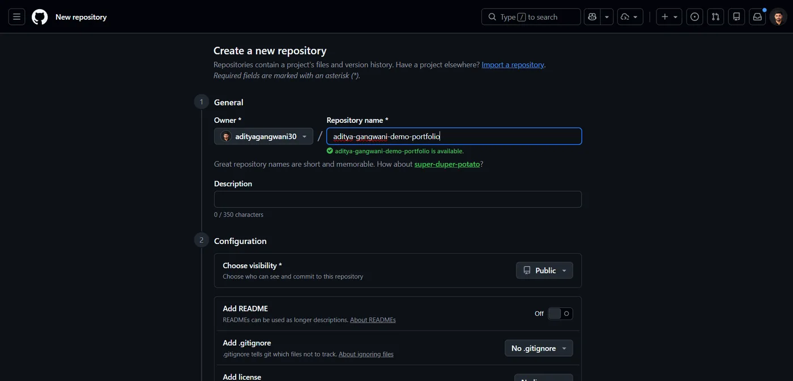The width and height of the screenshot is (793, 381).
Task: Open the agents cloud icon menu
Action: pyautogui.click(x=630, y=17)
